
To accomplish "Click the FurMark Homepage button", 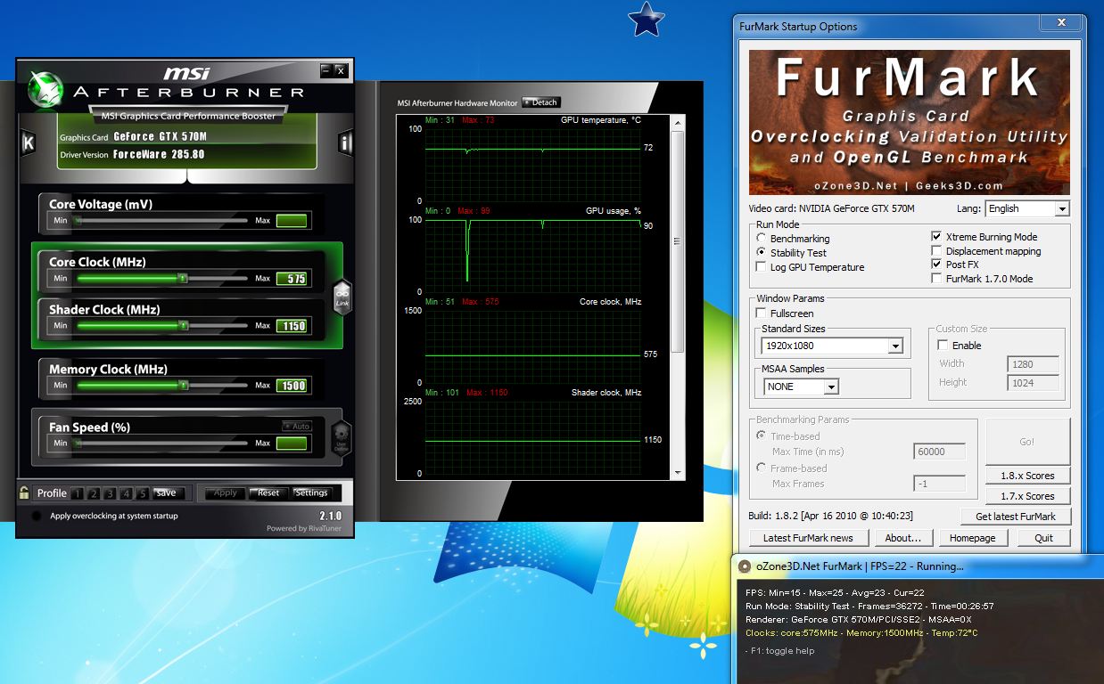I will point(972,538).
